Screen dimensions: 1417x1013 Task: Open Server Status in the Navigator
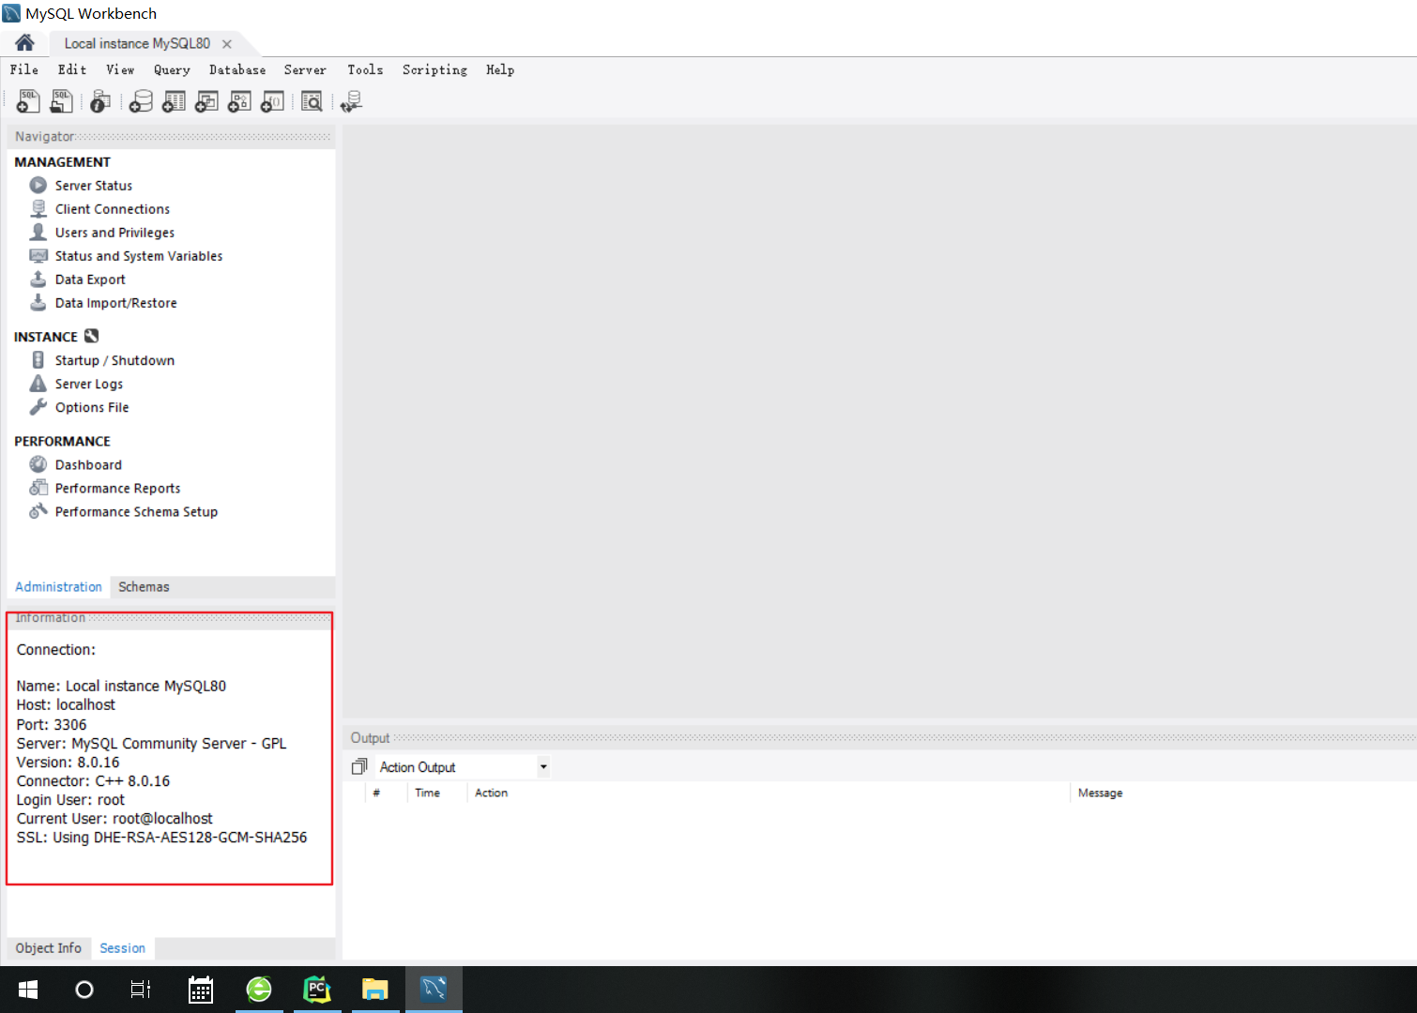[x=94, y=186]
